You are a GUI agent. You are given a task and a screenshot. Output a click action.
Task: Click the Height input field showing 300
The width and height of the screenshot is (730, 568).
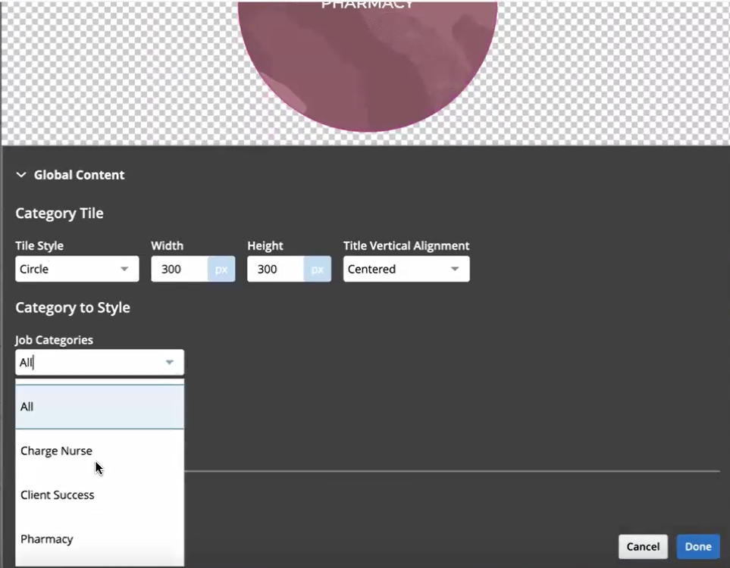click(x=276, y=269)
